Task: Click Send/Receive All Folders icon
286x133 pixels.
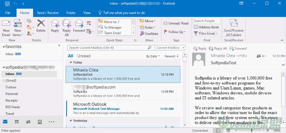Action: coord(234,23)
